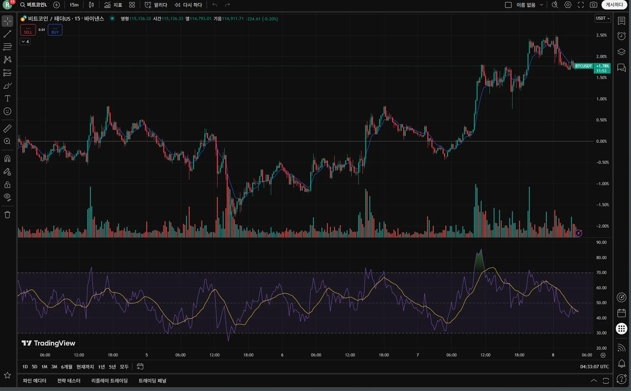Open the emoji icons tool
This screenshot has height=391, width=631.
[x=7, y=112]
